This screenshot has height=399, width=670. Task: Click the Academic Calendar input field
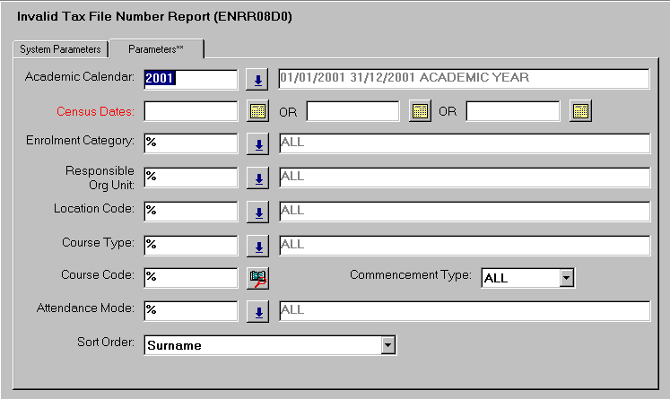tap(190, 79)
